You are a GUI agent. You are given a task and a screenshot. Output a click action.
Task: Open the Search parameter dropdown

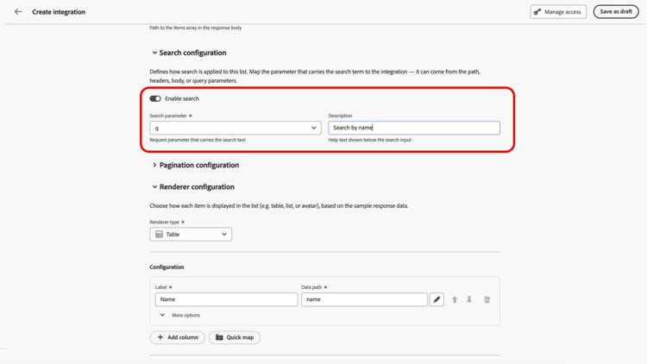[x=236, y=128]
